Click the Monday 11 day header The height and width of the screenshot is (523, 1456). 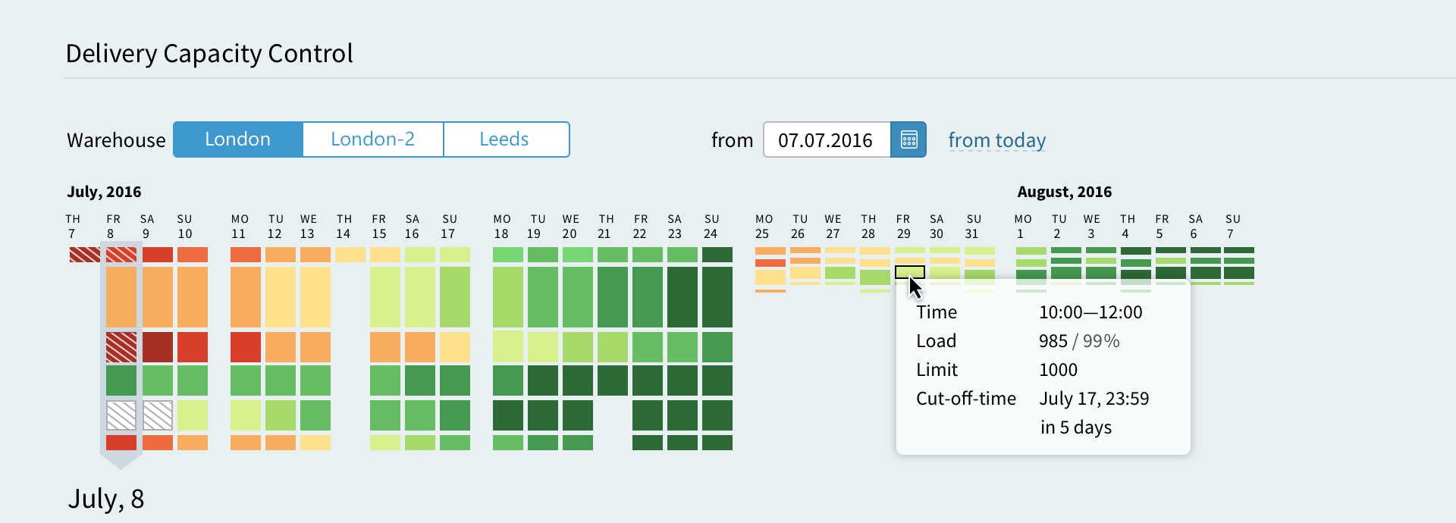click(240, 227)
